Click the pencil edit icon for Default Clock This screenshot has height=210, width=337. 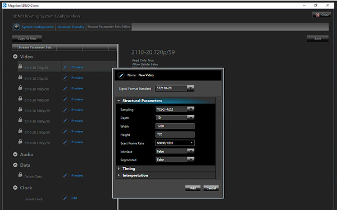coord(65,198)
